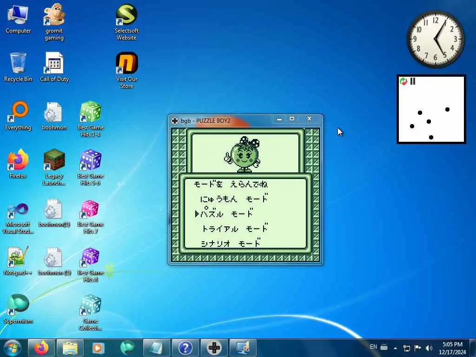Open the Visit Our Store shortcut
Image resolution: width=476 pixels, height=357 pixels.
click(126, 71)
